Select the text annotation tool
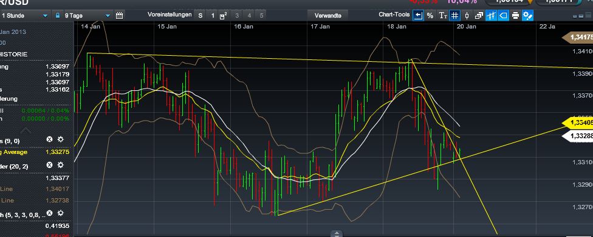 click(x=442, y=16)
